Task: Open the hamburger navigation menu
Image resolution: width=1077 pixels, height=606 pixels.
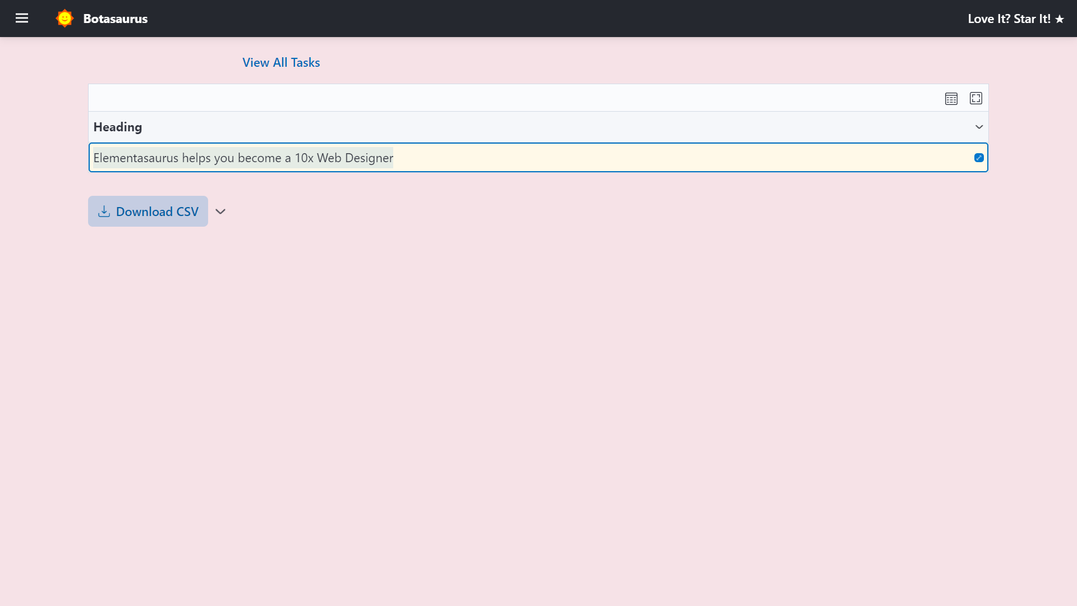Action: 22,18
